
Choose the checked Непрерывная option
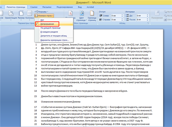(x=54, y=24)
